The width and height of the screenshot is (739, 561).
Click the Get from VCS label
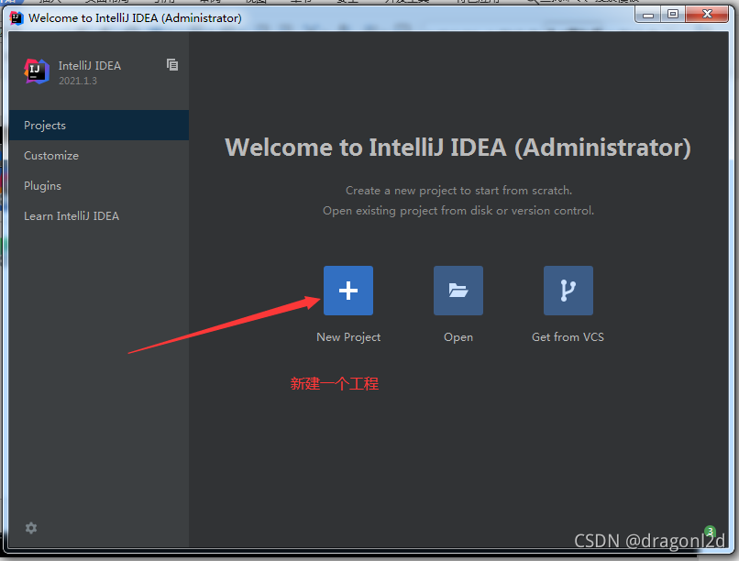568,337
